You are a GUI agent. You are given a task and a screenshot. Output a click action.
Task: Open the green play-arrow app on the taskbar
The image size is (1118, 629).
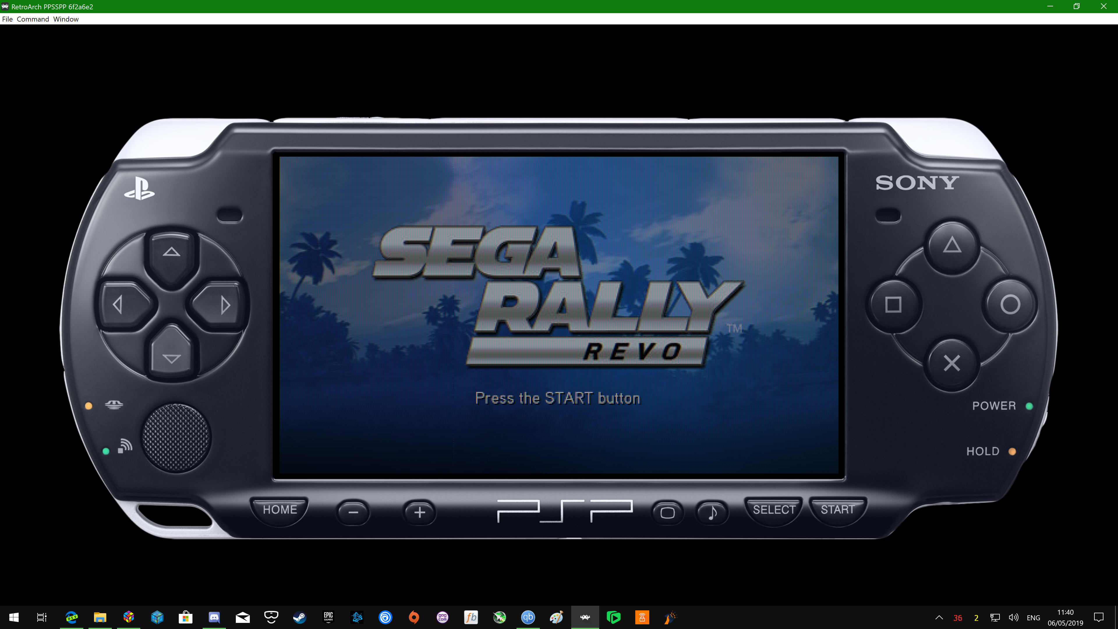pos(613,617)
